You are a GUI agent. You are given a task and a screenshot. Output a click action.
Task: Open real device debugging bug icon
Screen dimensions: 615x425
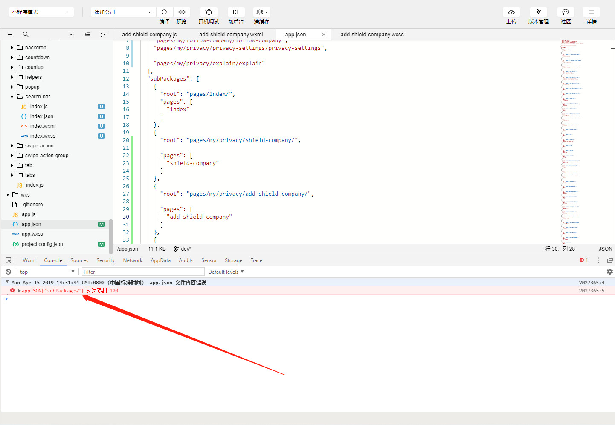tap(209, 12)
